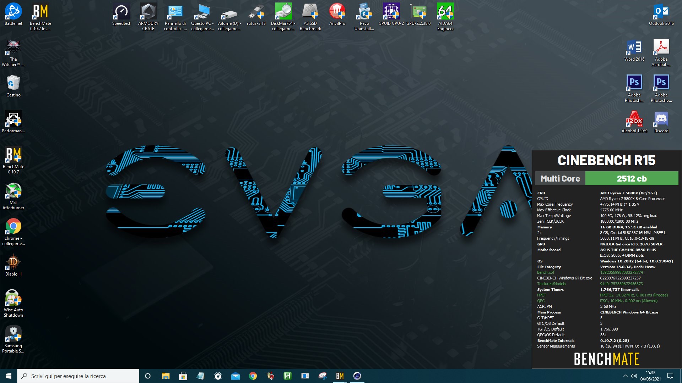Screen dimensions: 682x383
Task: Switch to Cinebench on the taskbar
Action: [x=357, y=376]
